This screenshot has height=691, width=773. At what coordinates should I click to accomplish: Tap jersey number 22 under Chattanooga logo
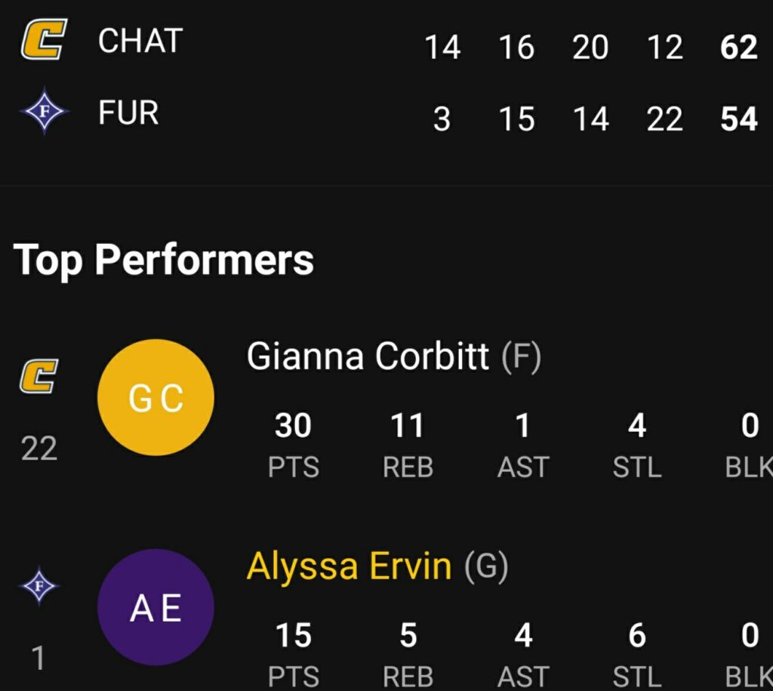[x=39, y=449]
